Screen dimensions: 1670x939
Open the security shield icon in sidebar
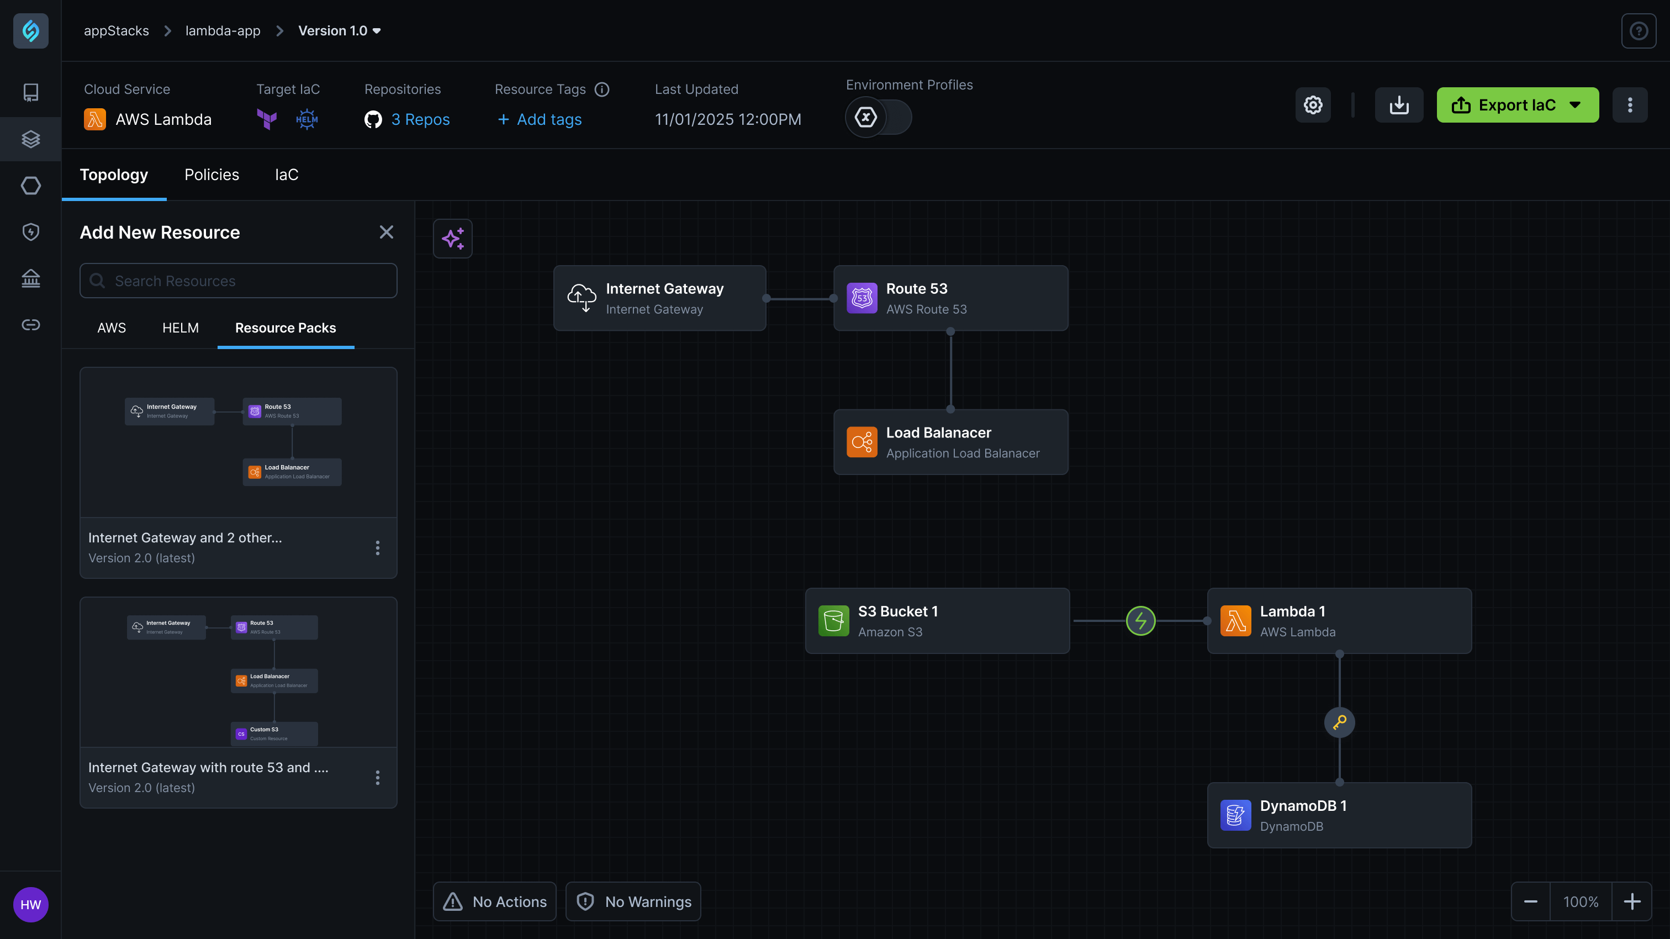point(30,231)
